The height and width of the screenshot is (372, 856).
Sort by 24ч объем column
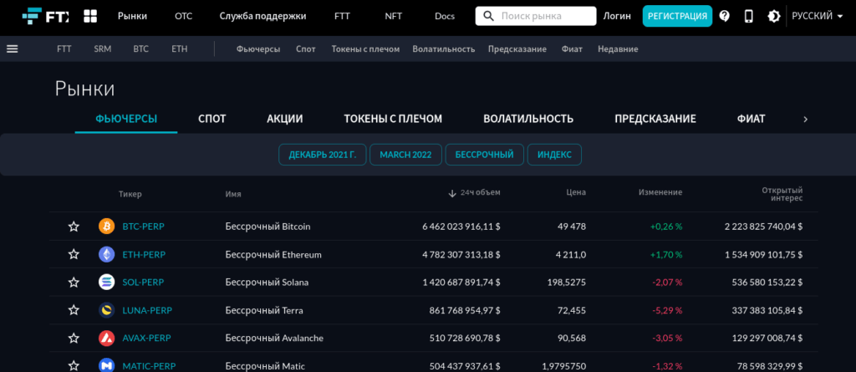(474, 193)
